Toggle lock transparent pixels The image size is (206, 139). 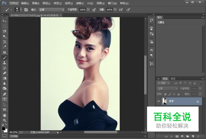tap(166, 94)
